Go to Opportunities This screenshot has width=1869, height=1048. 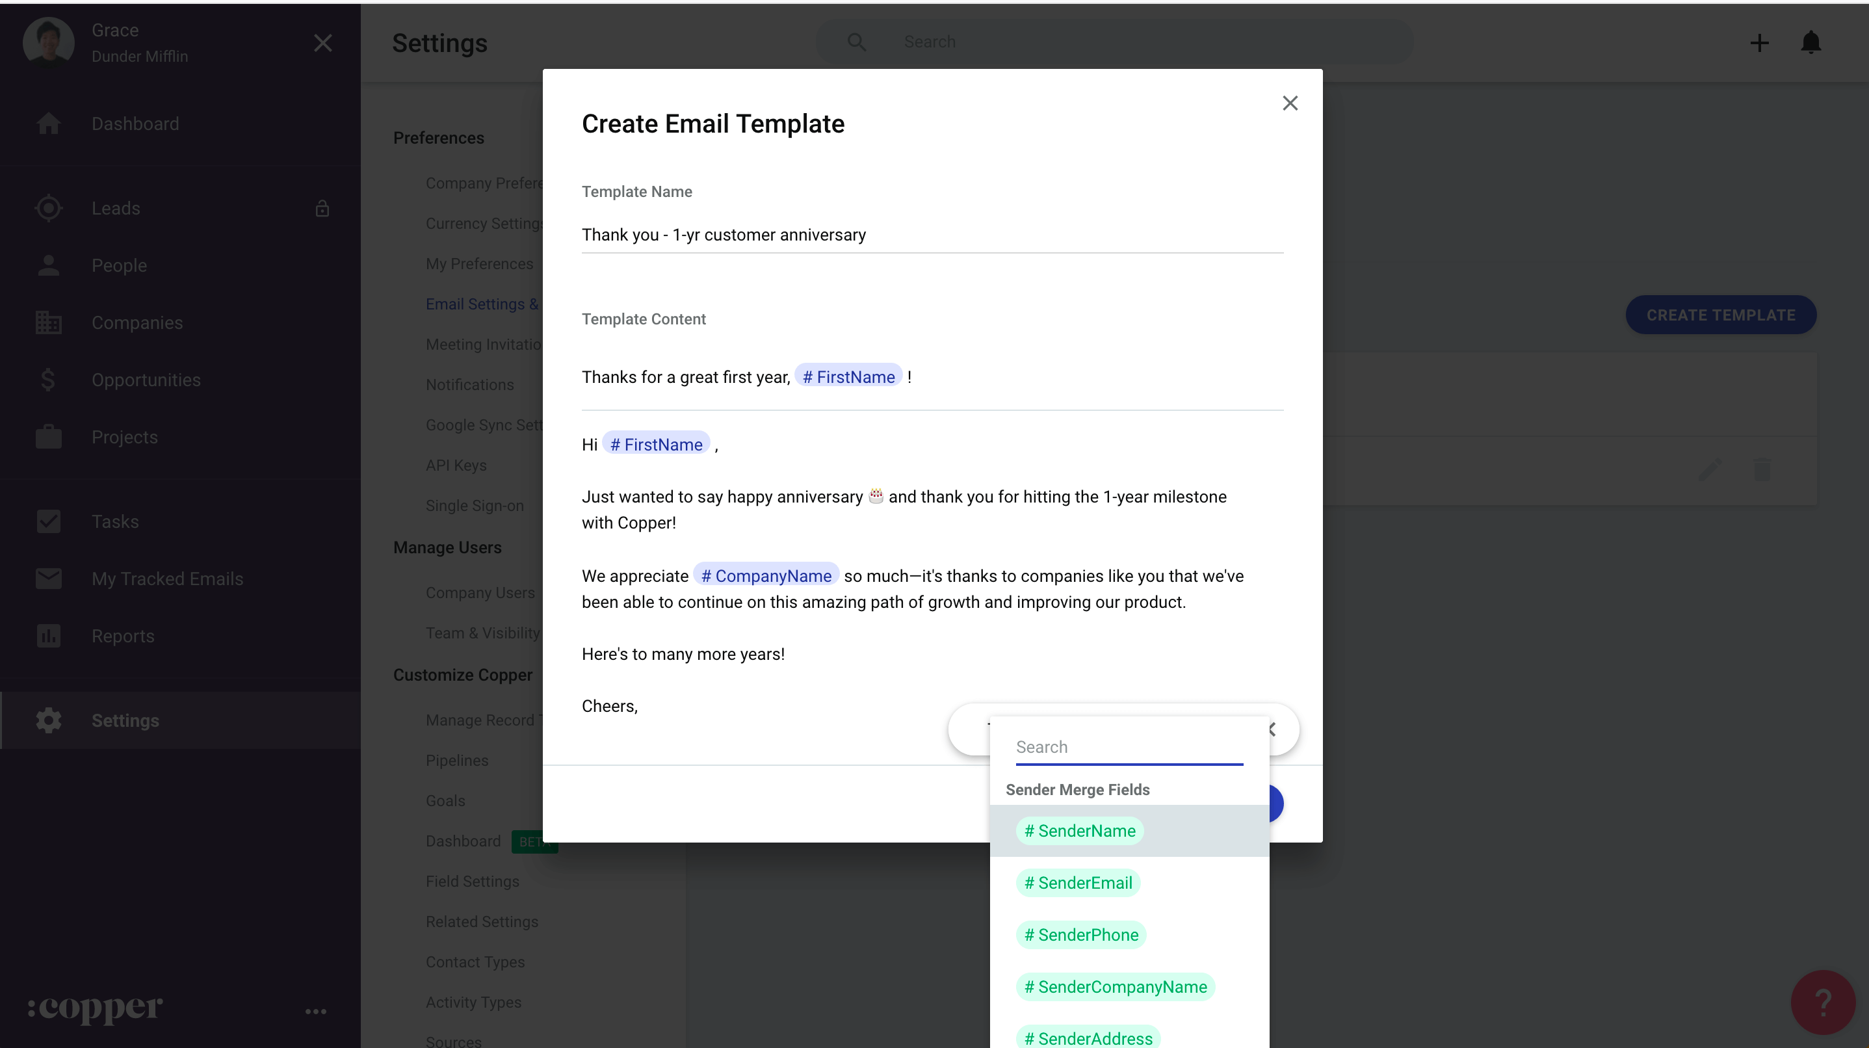click(146, 380)
